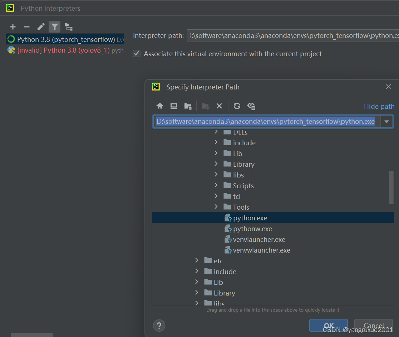The width and height of the screenshot is (399, 337).
Task: Expand the etc folder
Action: pyautogui.click(x=197, y=260)
